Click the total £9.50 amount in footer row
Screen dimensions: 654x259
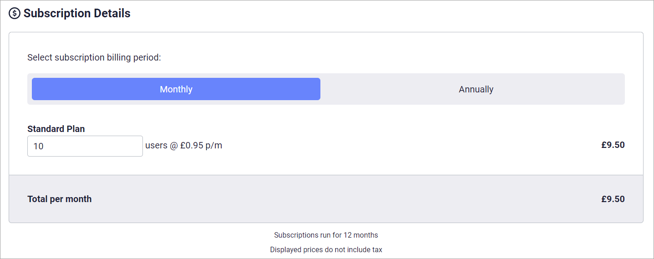click(613, 199)
